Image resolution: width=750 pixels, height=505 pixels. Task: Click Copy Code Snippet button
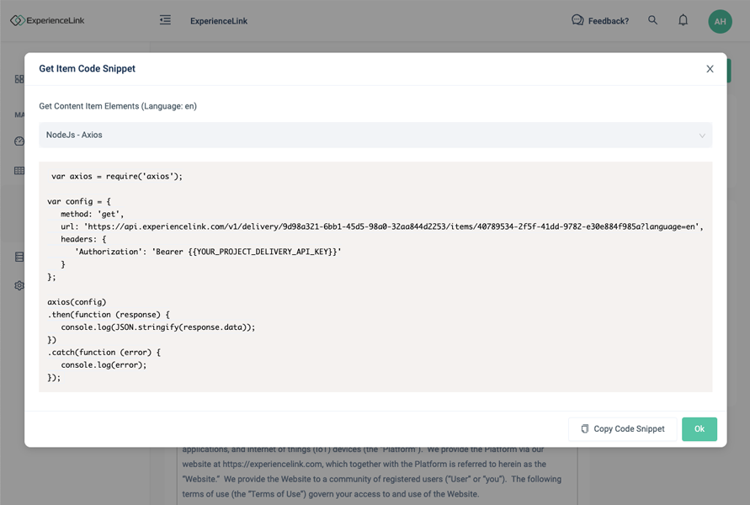(x=622, y=429)
